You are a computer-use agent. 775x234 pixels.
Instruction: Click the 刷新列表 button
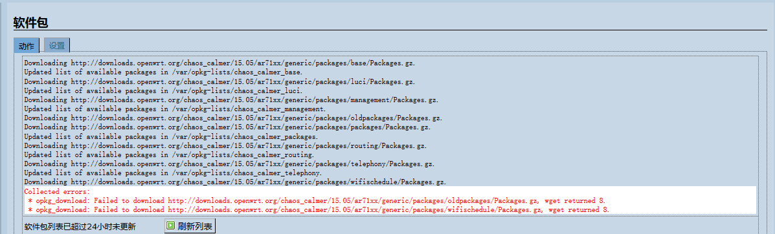[x=190, y=227]
